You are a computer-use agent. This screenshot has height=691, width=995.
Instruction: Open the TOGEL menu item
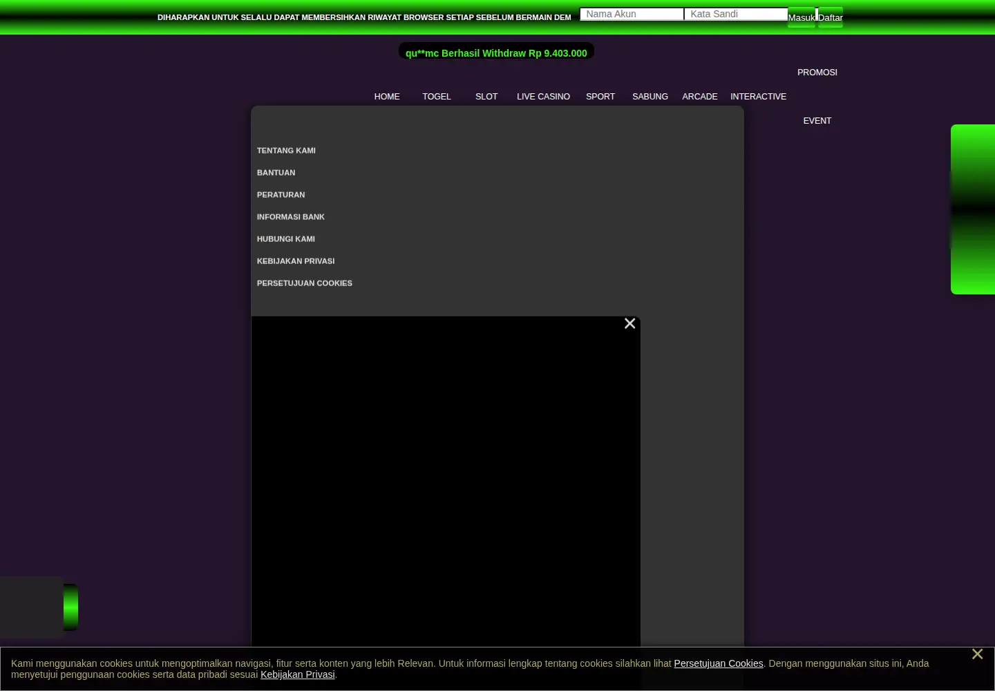[x=437, y=97]
